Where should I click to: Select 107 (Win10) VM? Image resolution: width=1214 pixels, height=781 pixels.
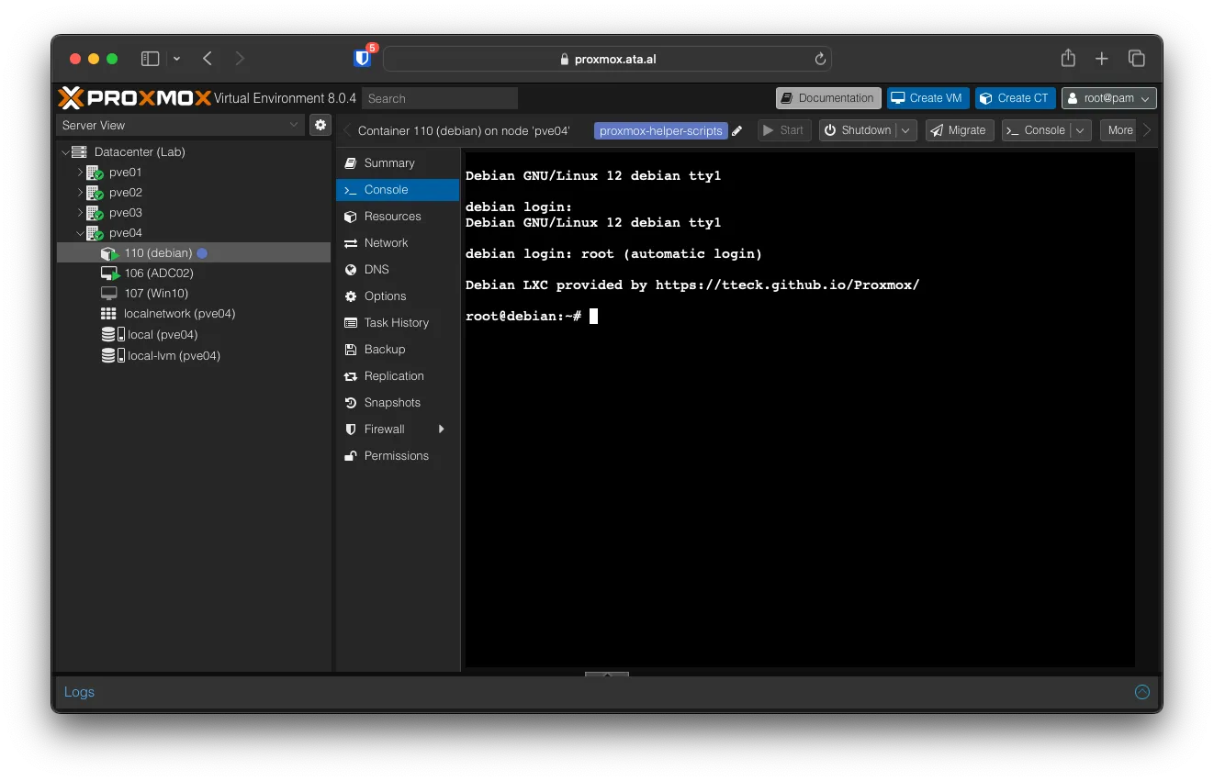pyautogui.click(x=156, y=294)
